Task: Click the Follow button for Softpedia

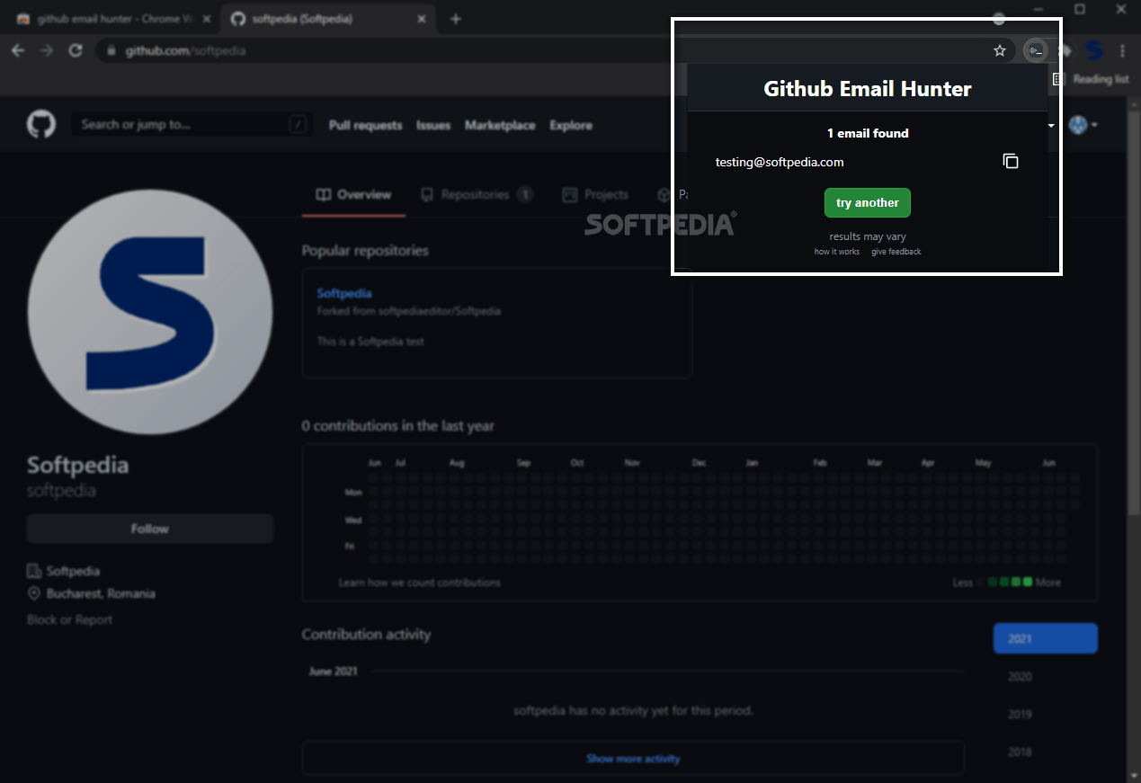Action: [149, 529]
